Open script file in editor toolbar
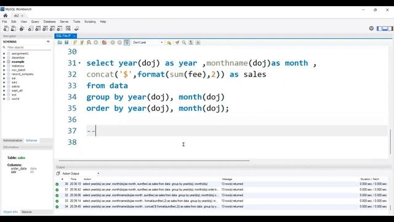Image resolution: width=394 pixels, height=222 pixels. tap(60, 43)
